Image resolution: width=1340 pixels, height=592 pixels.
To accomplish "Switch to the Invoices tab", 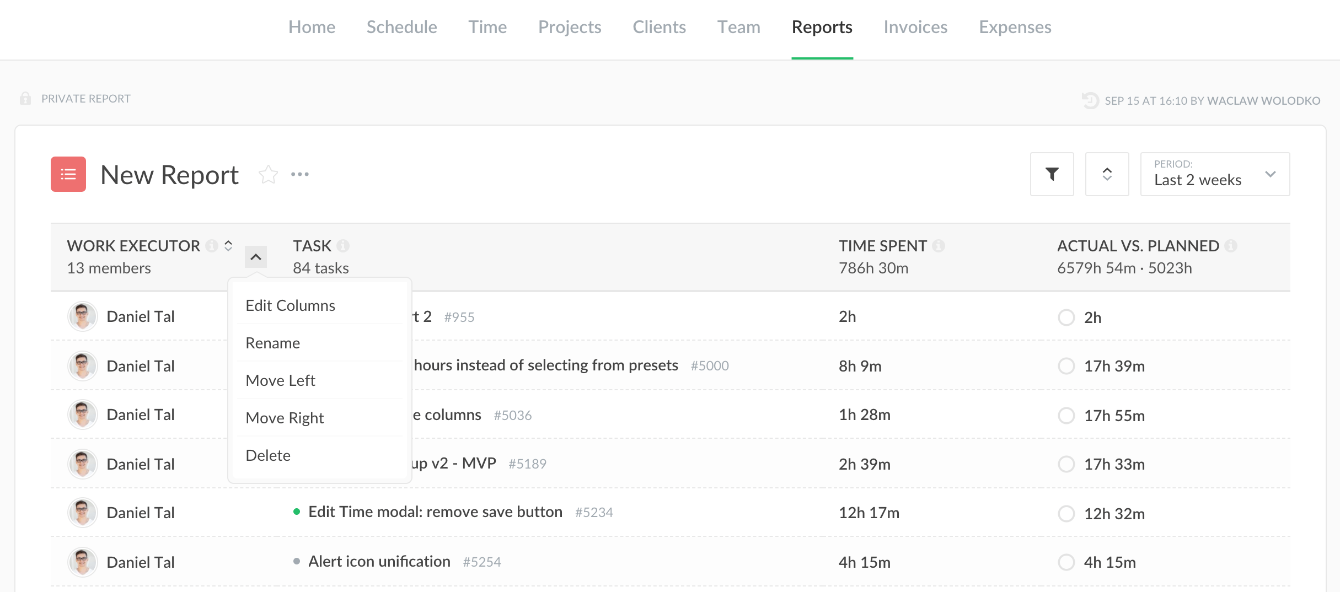I will click(x=915, y=26).
